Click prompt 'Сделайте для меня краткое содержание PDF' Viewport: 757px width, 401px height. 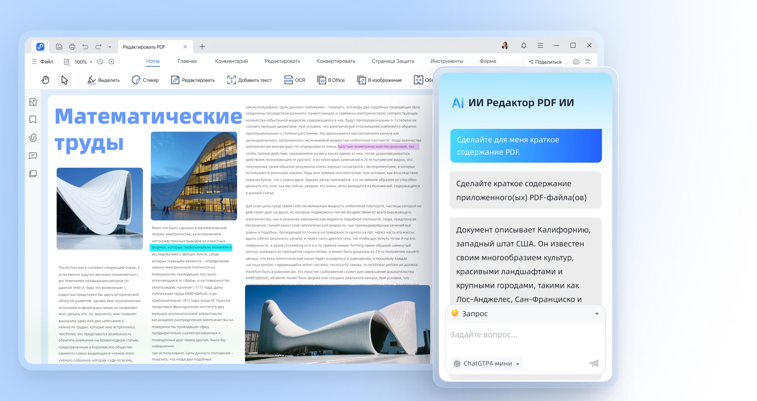pos(525,146)
